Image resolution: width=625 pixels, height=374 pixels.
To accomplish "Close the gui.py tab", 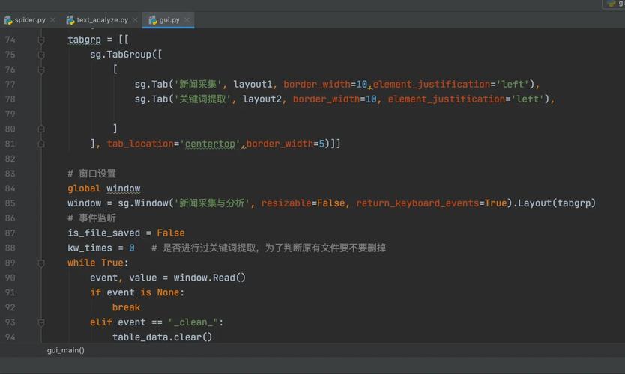I will [x=187, y=20].
